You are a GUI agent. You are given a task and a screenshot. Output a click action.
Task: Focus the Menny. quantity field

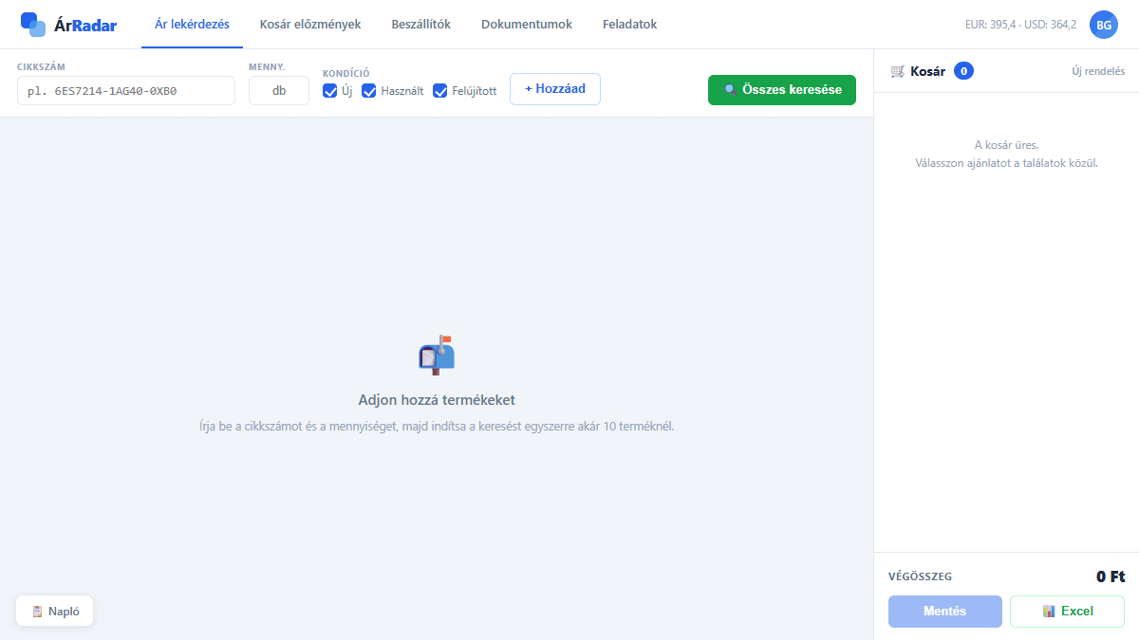[x=279, y=91]
